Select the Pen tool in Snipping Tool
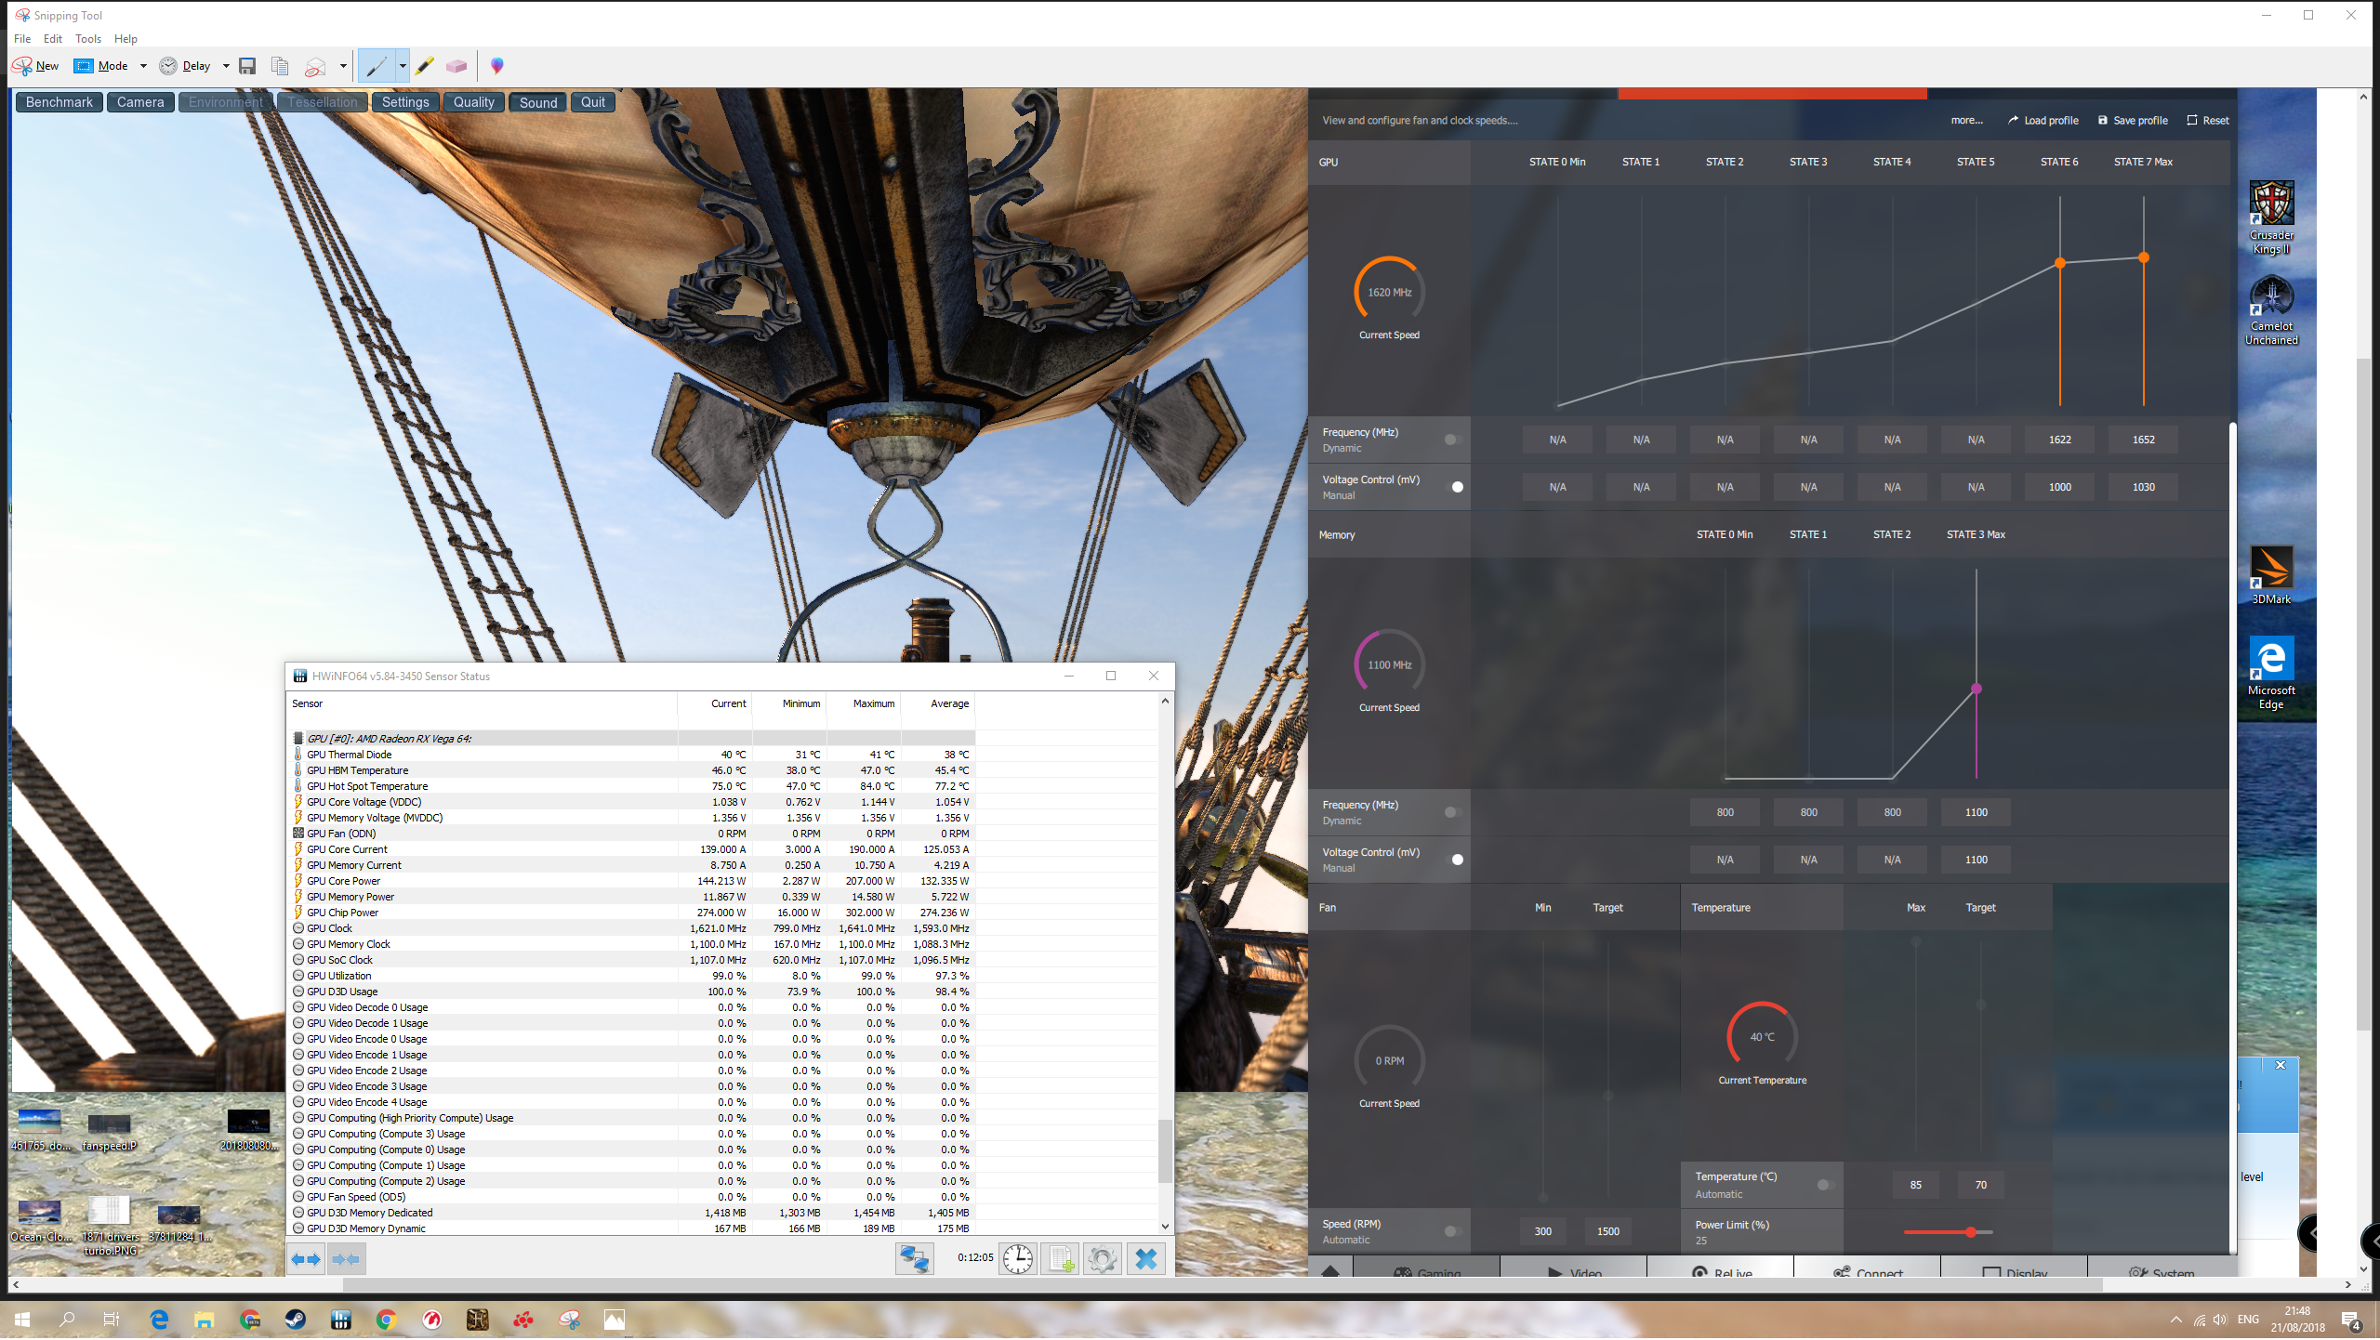 [x=377, y=66]
